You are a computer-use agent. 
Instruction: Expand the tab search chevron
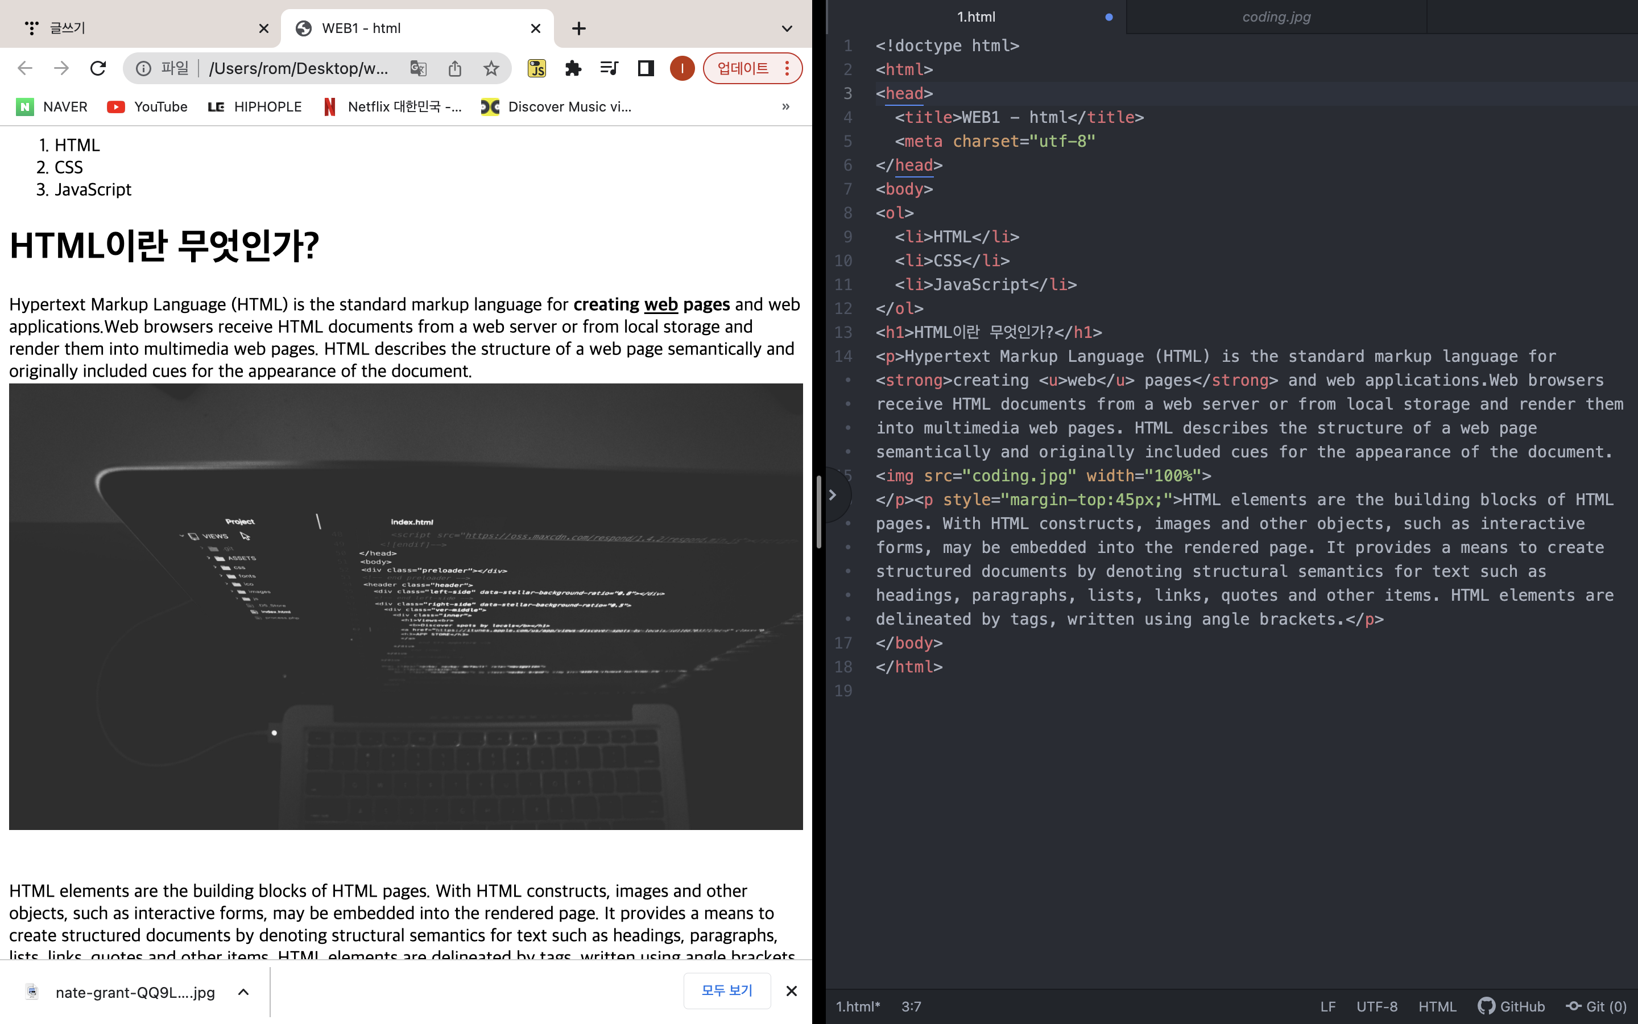coord(787,28)
